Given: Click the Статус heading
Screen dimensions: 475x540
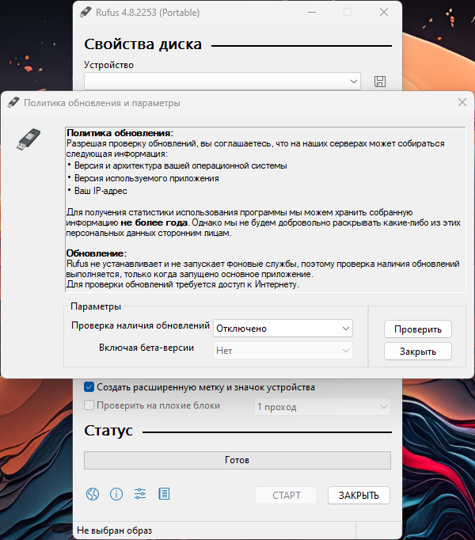Looking at the screenshot, I should (x=108, y=431).
